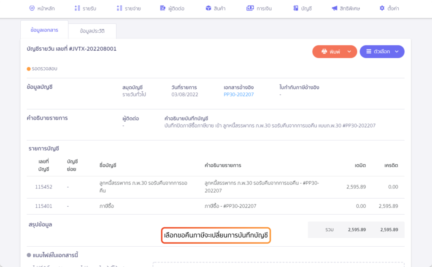Open reference document link PP30-202207
The height and width of the screenshot is (267, 432).
tap(239, 95)
